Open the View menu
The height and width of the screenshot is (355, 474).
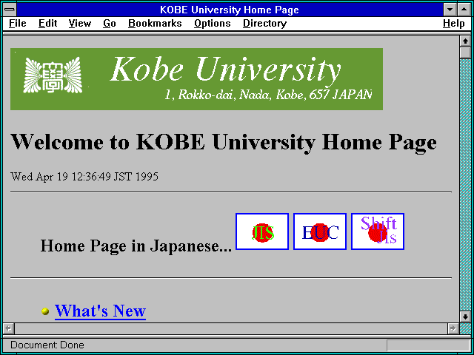point(79,24)
